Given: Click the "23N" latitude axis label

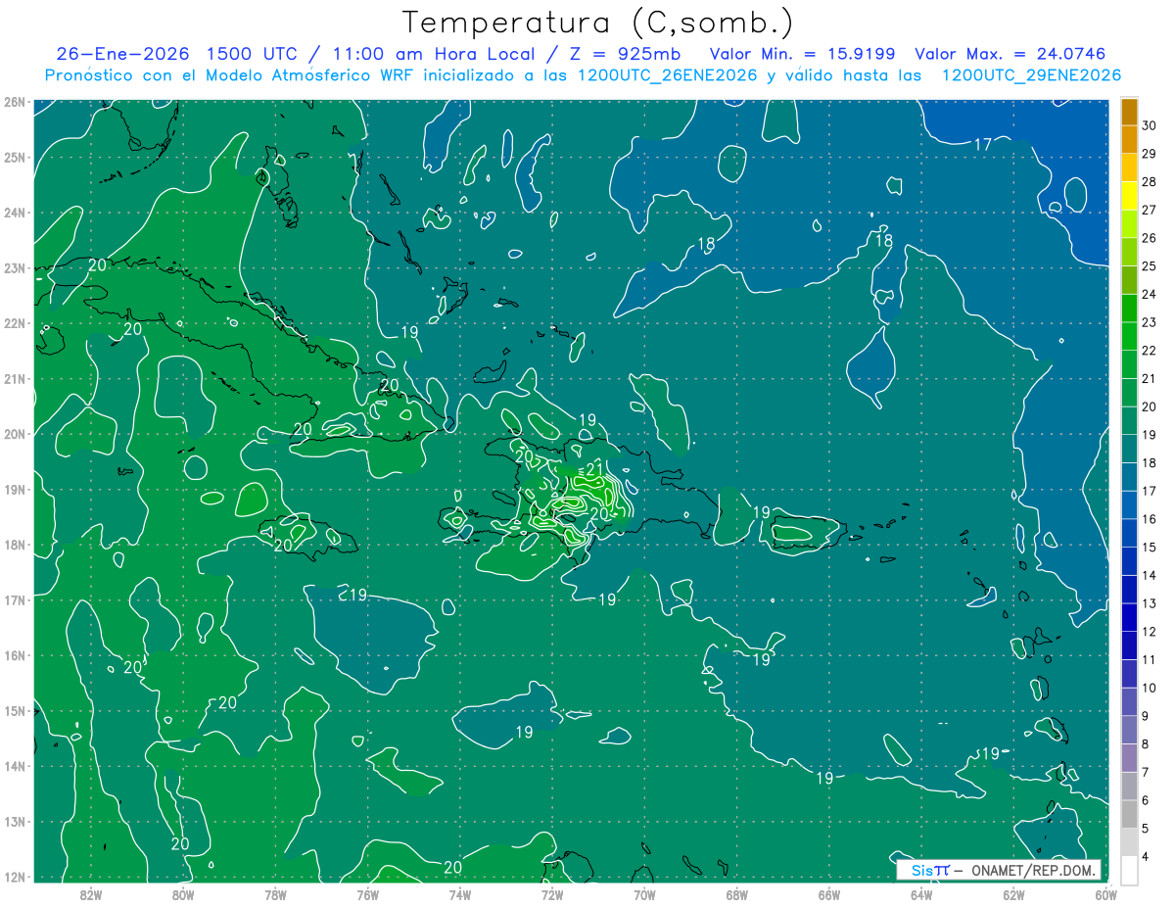Looking at the screenshot, I should coord(15,267).
